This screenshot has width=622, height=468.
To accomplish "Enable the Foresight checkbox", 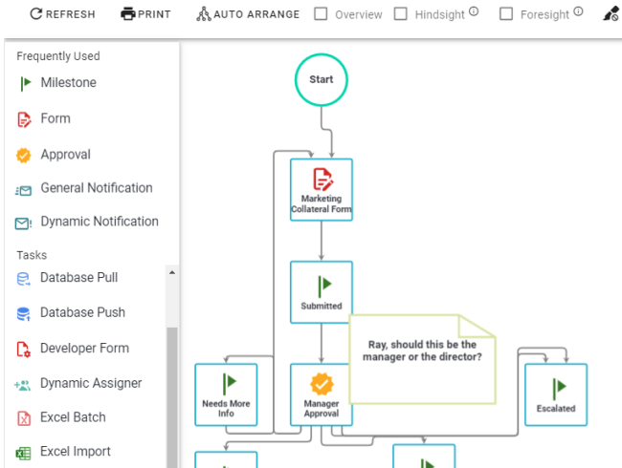I will 506,14.
